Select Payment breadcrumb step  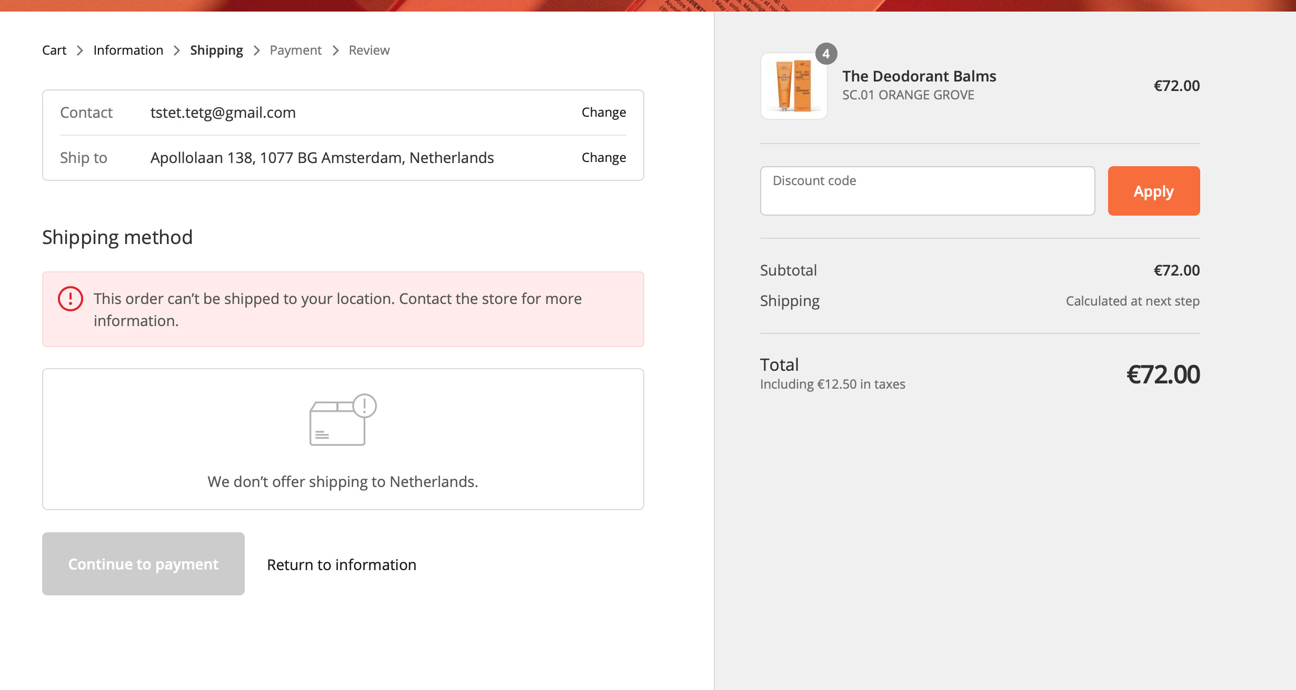point(295,50)
